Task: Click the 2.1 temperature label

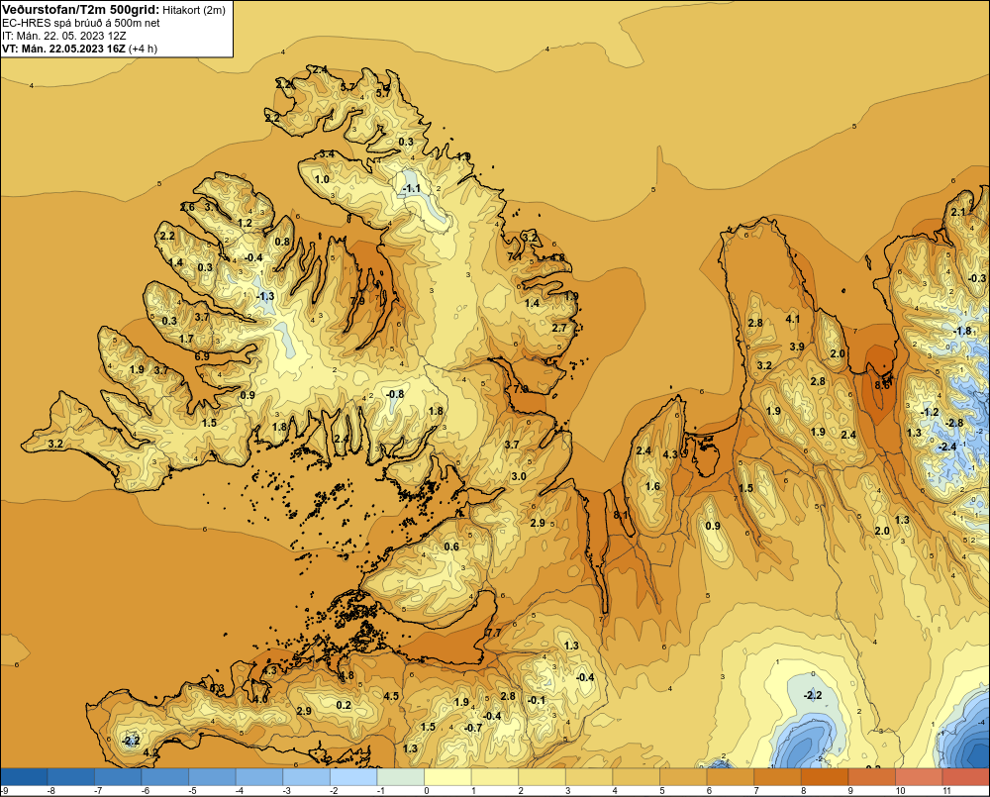Action: [958, 212]
